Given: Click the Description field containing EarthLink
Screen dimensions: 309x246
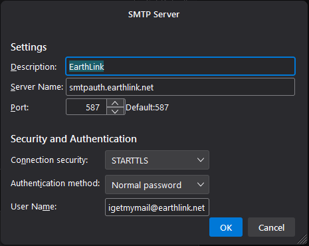Looking at the screenshot, I should pos(180,66).
